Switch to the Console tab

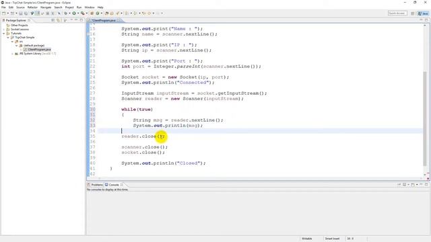point(114,185)
